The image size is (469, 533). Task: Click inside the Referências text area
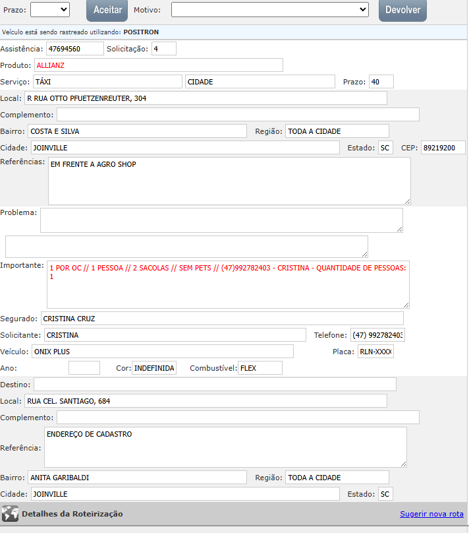point(229,181)
